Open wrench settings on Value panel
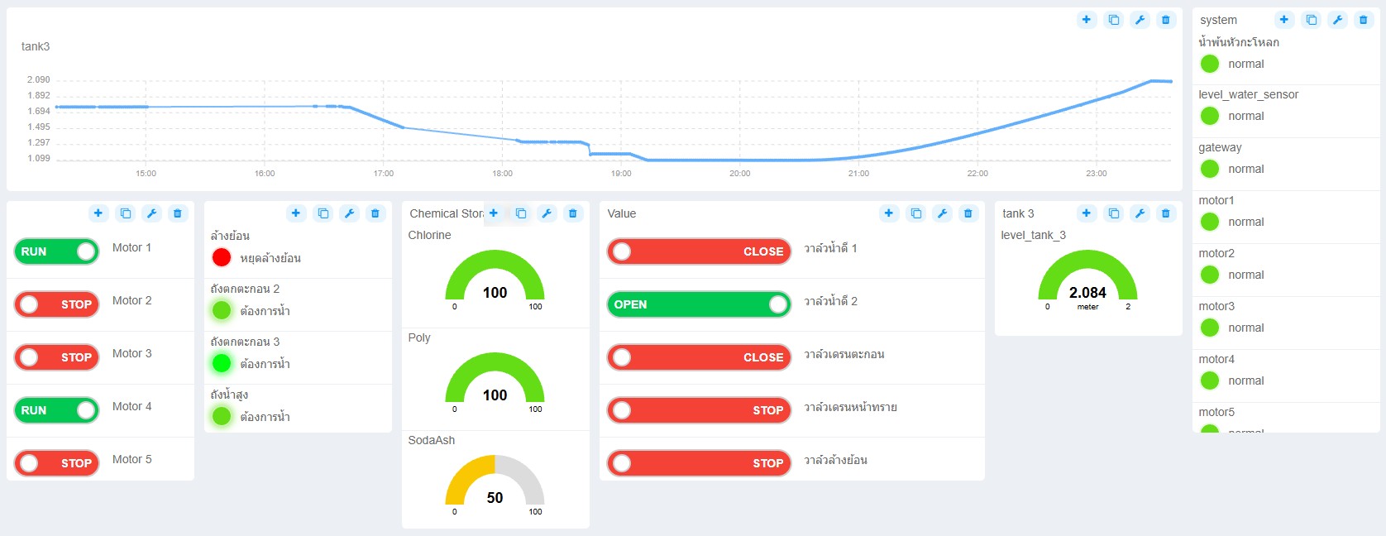 (942, 213)
